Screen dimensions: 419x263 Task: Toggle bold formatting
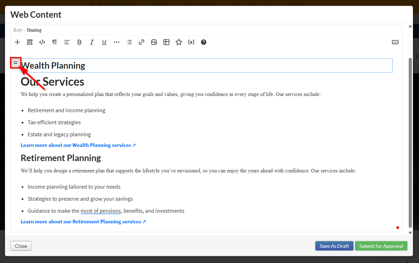(79, 42)
